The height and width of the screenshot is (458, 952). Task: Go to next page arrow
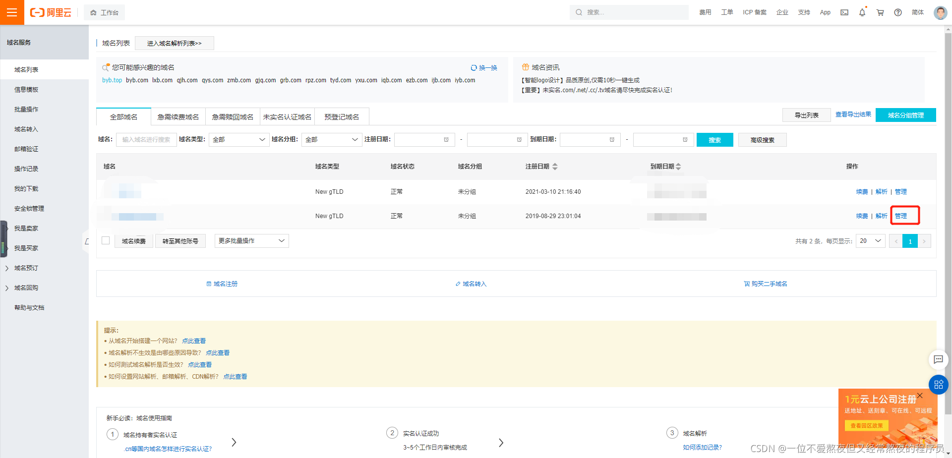(924, 241)
